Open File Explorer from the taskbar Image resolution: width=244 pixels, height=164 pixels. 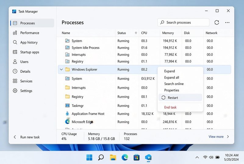click(113, 158)
